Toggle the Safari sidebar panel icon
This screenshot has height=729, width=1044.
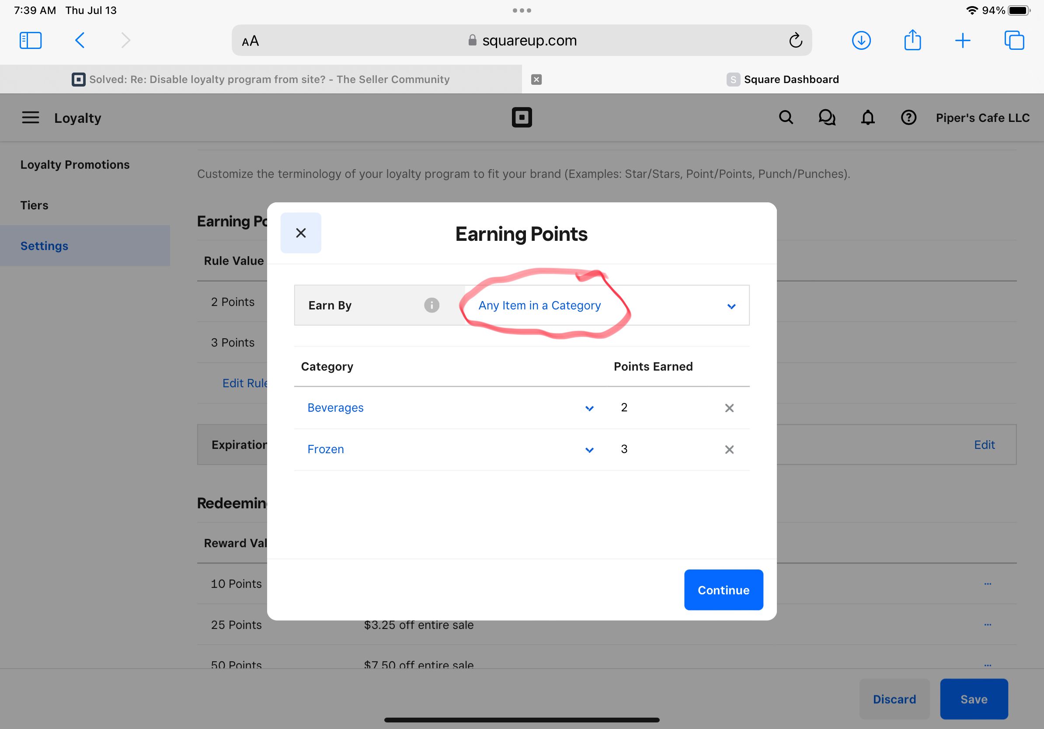tap(31, 41)
